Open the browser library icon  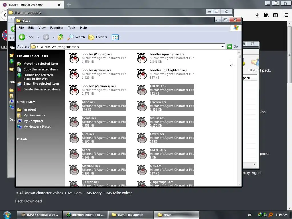tap(266, 15)
